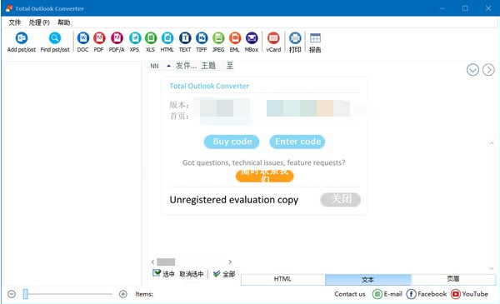
Task: Select the TIFF output icon
Action: pyautogui.click(x=202, y=42)
